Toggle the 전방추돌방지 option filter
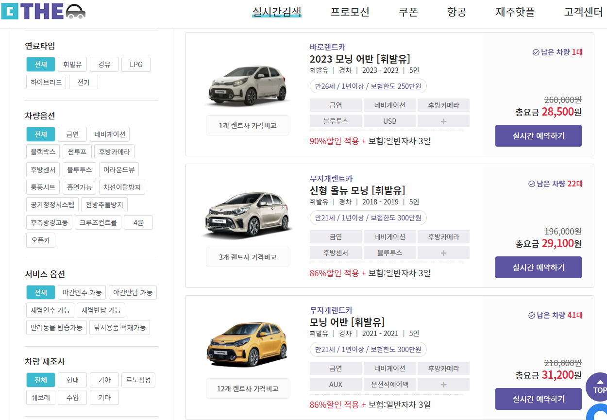Viewport: 607px width, 420px height. [x=104, y=204]
